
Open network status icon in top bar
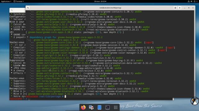coord(189,1)
